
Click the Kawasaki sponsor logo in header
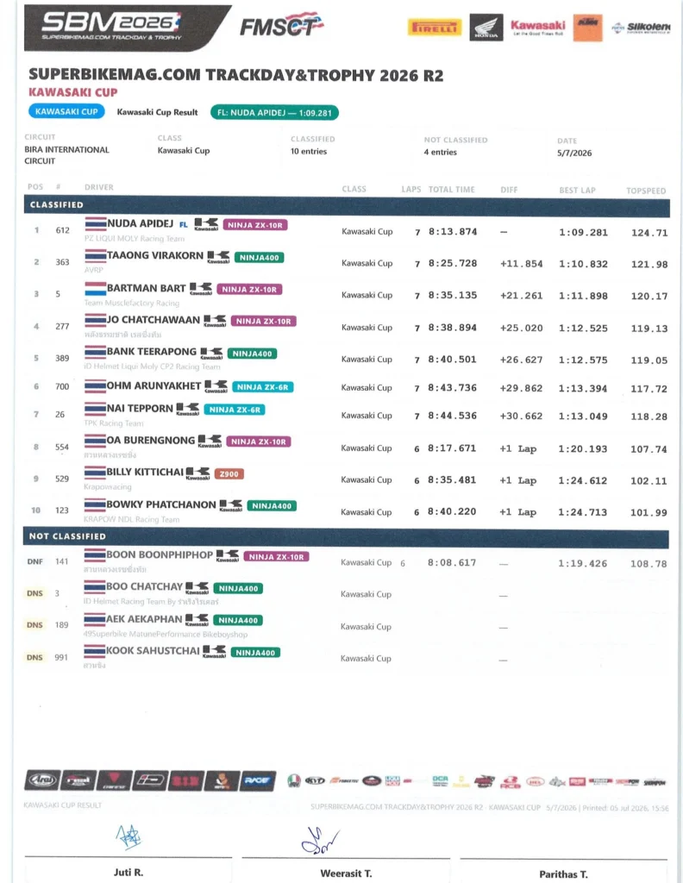538,27
